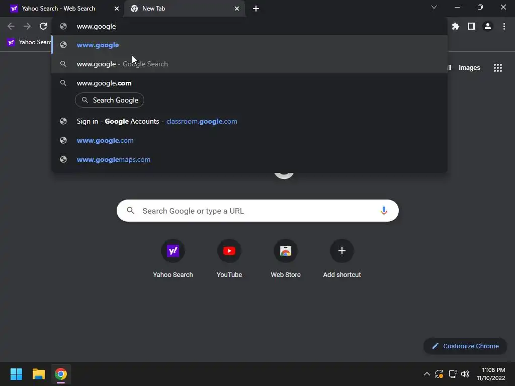Choose the www.google.com URL suggestion
The image size is (515, 386).
click(249, 141)
